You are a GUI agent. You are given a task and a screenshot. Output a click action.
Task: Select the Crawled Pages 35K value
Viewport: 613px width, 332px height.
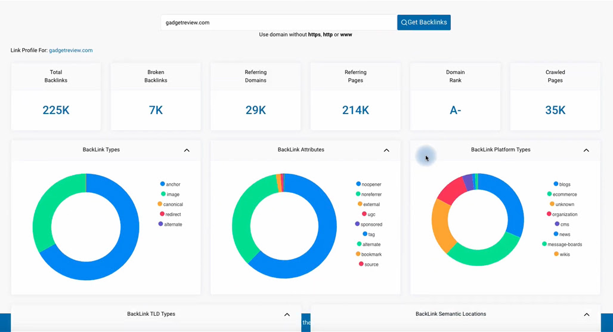[555, 110]
